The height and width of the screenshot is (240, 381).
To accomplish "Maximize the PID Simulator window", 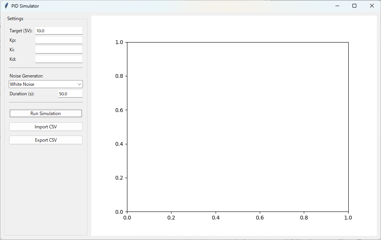I will 354,6.
